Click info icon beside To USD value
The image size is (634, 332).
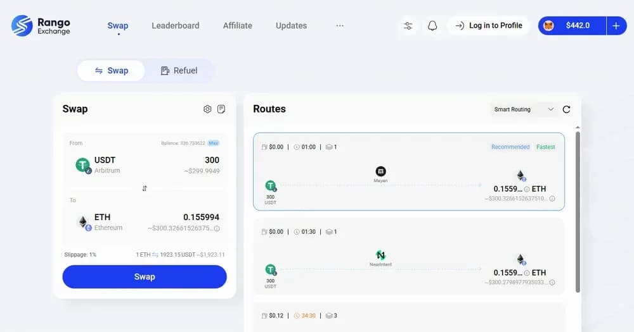coord(217,228)
